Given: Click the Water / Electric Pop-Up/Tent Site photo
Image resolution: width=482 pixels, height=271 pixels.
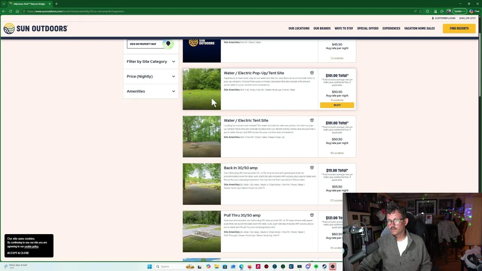Looking at the screenshot, I should tap(202, 89).
